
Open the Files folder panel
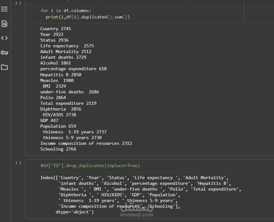tap(4, 67)
